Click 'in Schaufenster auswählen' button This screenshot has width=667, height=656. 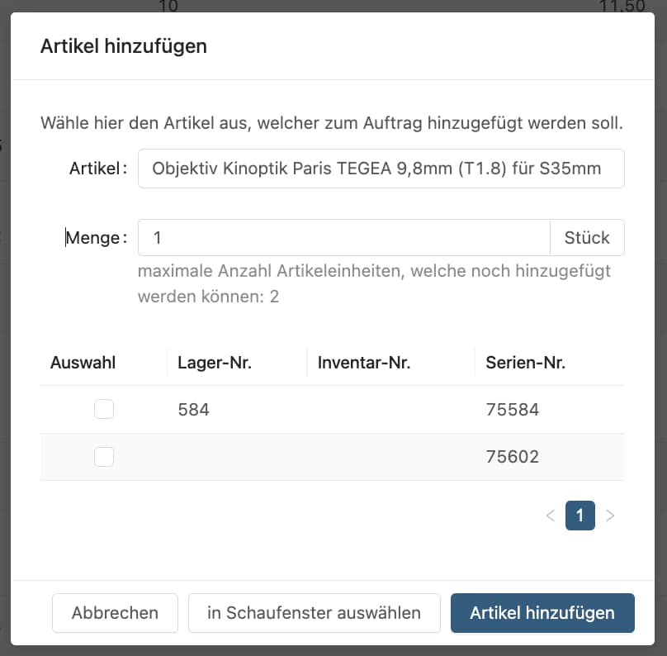(x=314, y=613)
